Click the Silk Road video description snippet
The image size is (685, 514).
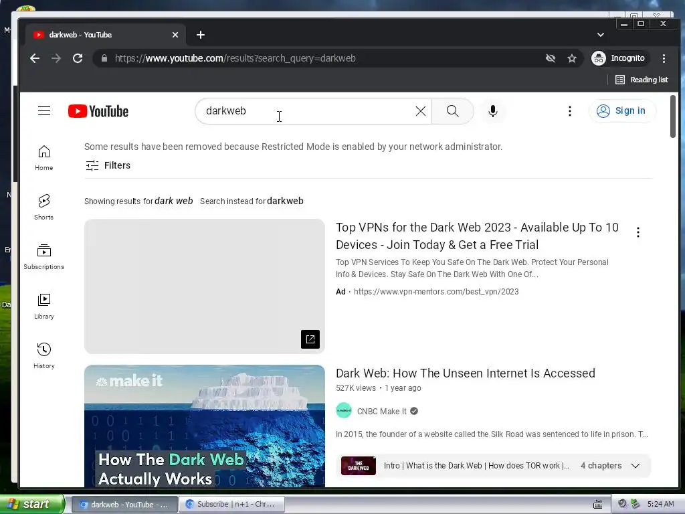[492, 434]
